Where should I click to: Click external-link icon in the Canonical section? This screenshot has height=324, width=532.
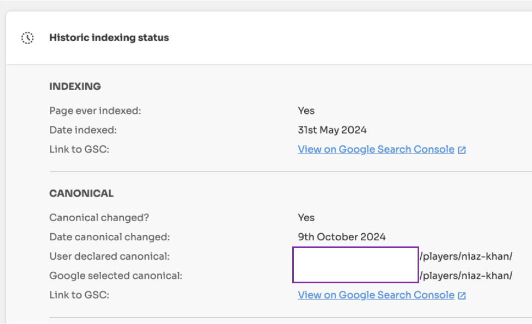pyautogui.click(x=462, y=295)
